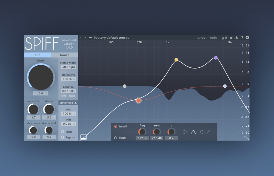Click the mix 100 % value
274x176 pixels.
67,114
